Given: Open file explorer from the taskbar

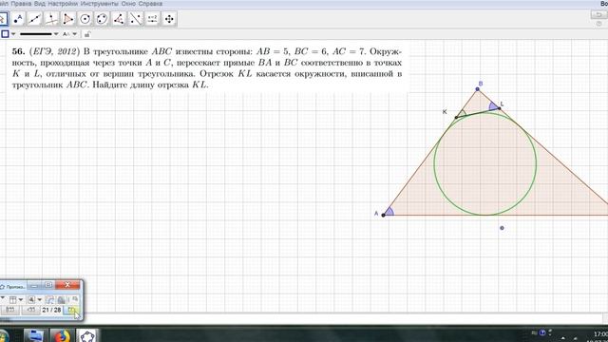Looking at the screenshot, I should tap(36, 335).
